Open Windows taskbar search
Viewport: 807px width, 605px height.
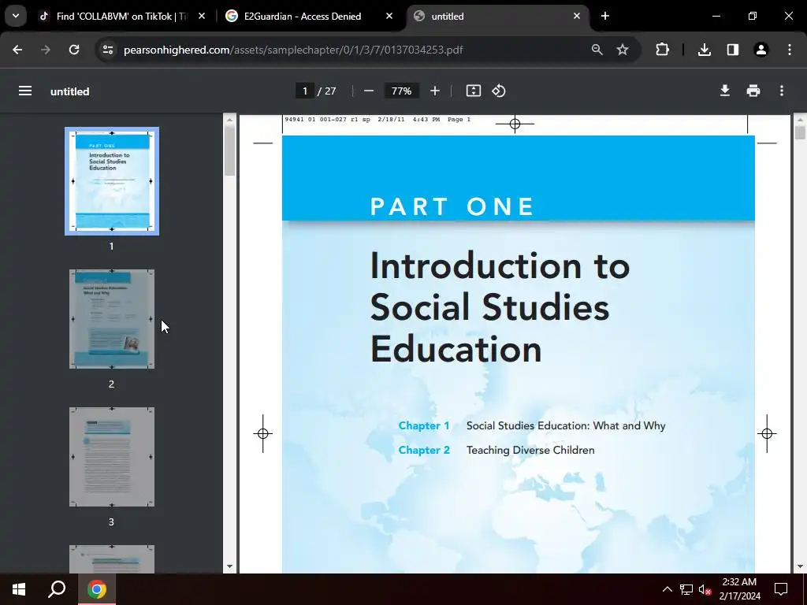tap(57, 589)
